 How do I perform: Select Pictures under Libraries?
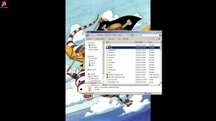click(93, 63)
